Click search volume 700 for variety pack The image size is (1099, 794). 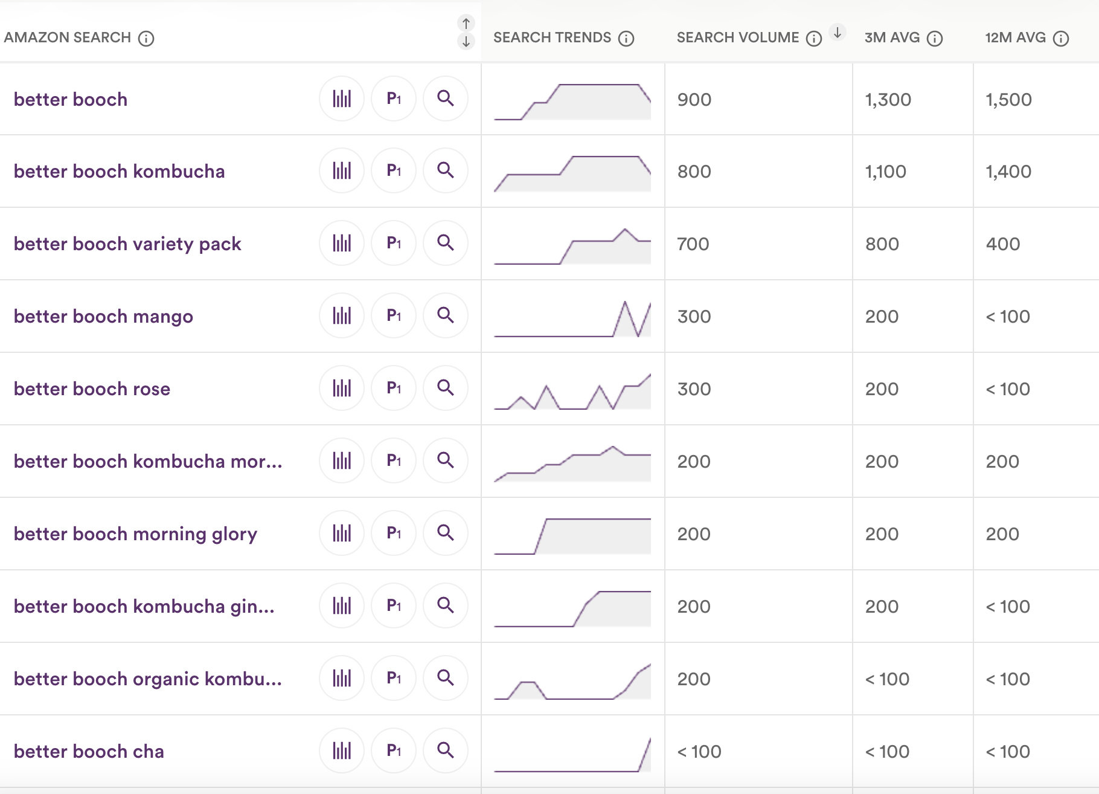tap(693, 244)
